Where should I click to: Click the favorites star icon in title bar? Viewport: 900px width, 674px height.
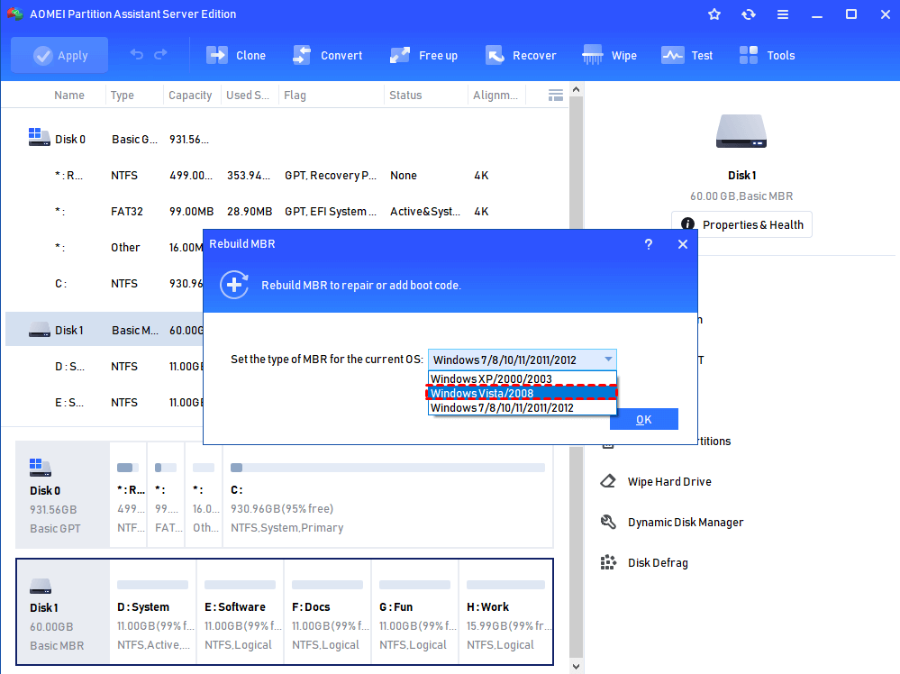tap(714, 14)
